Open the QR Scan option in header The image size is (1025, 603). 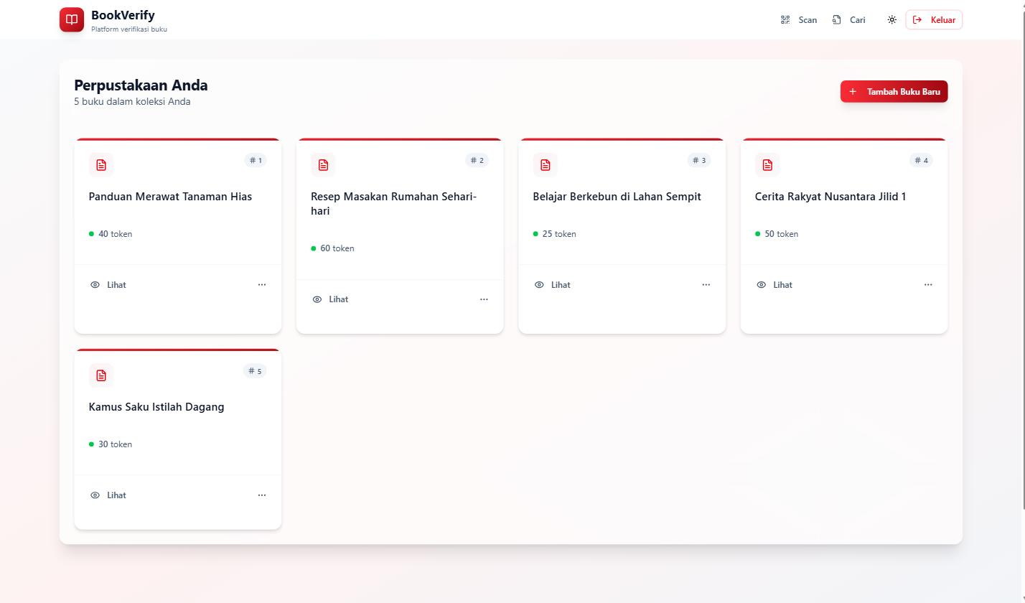point(799,20)
